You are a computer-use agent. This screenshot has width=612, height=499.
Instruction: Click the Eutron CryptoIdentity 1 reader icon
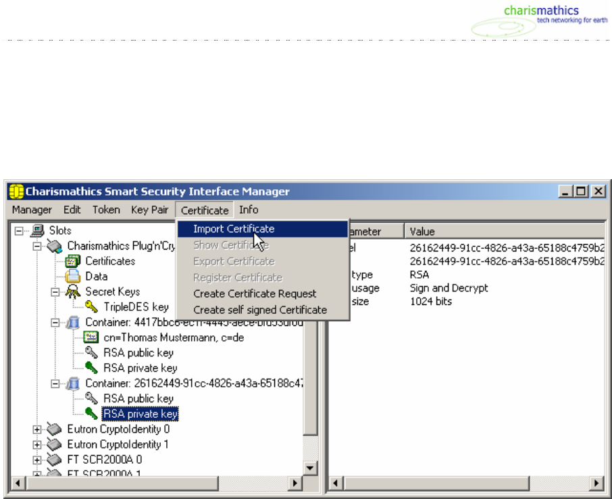tap(55, 444)
